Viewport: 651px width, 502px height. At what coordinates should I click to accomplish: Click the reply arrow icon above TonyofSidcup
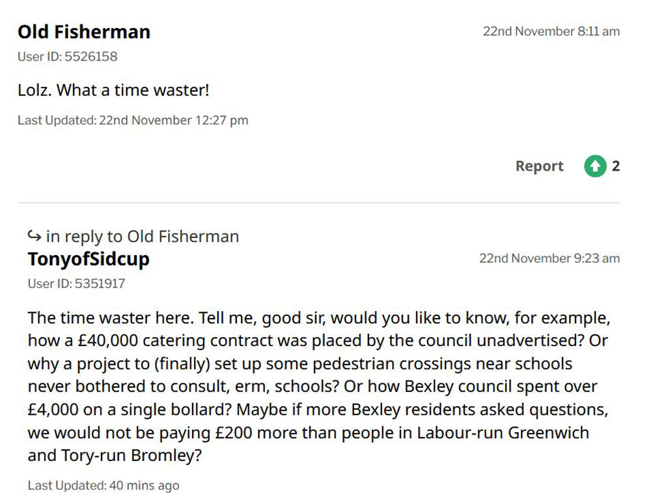click(x=34, y=236)
